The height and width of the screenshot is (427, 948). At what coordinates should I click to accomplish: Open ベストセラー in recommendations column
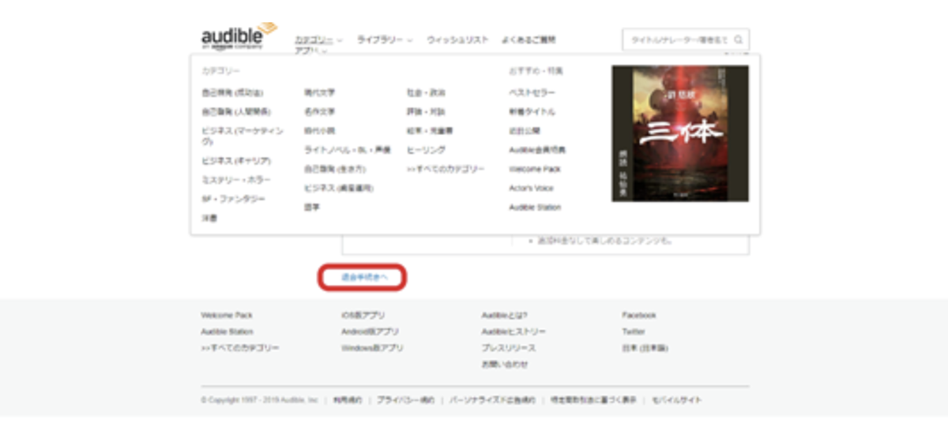[x=532, y=92]
